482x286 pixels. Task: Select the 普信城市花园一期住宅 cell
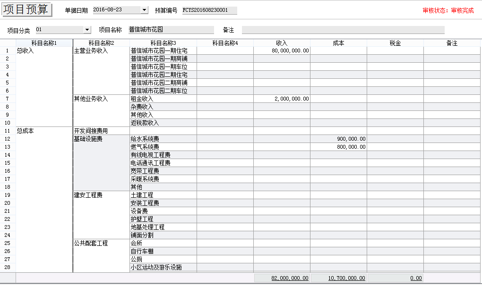click(163, 50)
